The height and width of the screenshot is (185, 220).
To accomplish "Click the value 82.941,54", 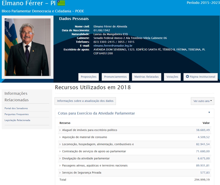I will tap(203, 144).
